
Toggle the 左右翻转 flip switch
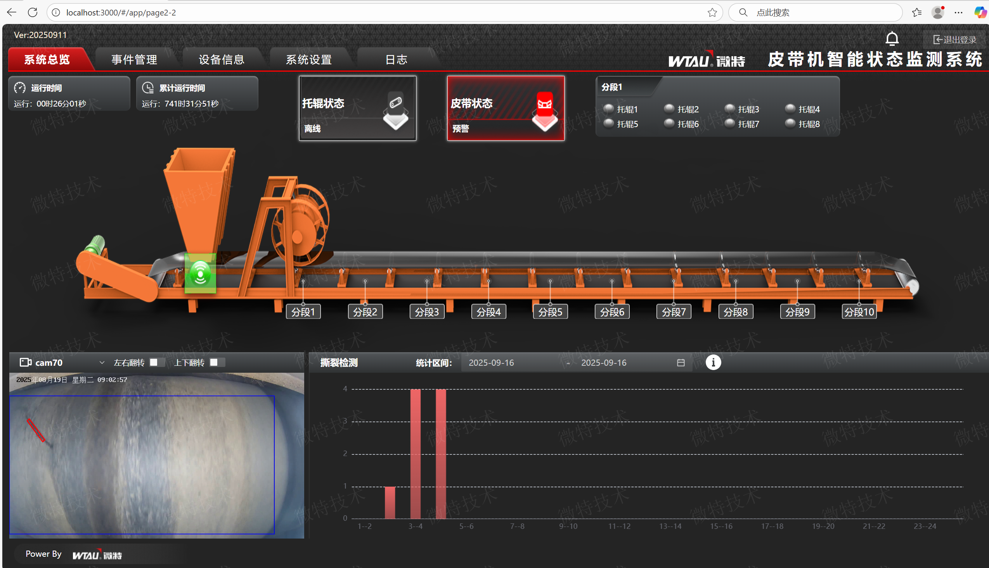pyautogui.click(x=157, y=362)
